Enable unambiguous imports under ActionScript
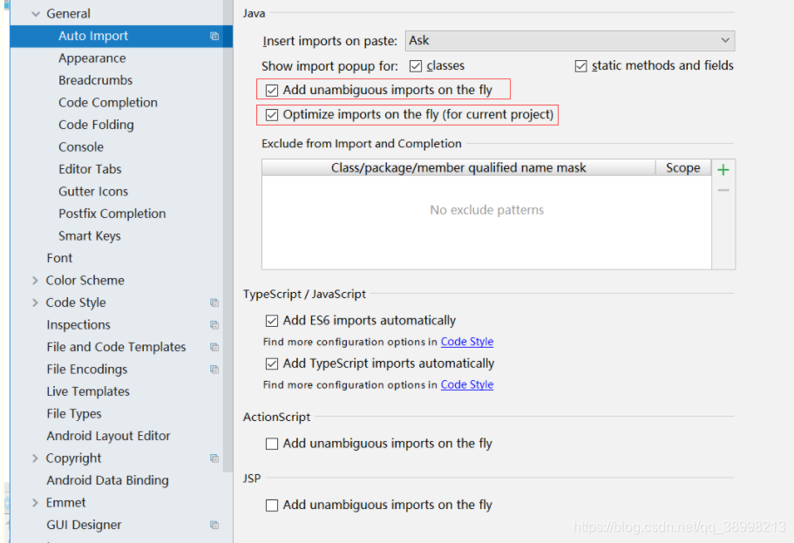Viewport: 794px width, 543px height. [x=271, y=443]
